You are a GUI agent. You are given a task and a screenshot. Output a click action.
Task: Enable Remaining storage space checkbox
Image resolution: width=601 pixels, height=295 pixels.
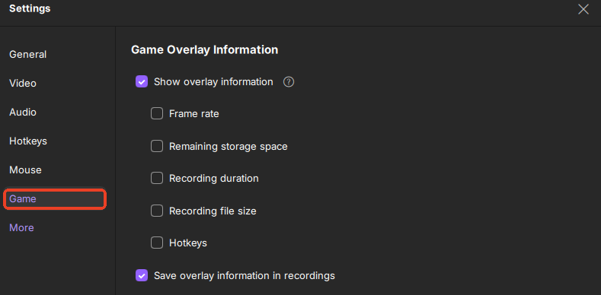[157, 146]
